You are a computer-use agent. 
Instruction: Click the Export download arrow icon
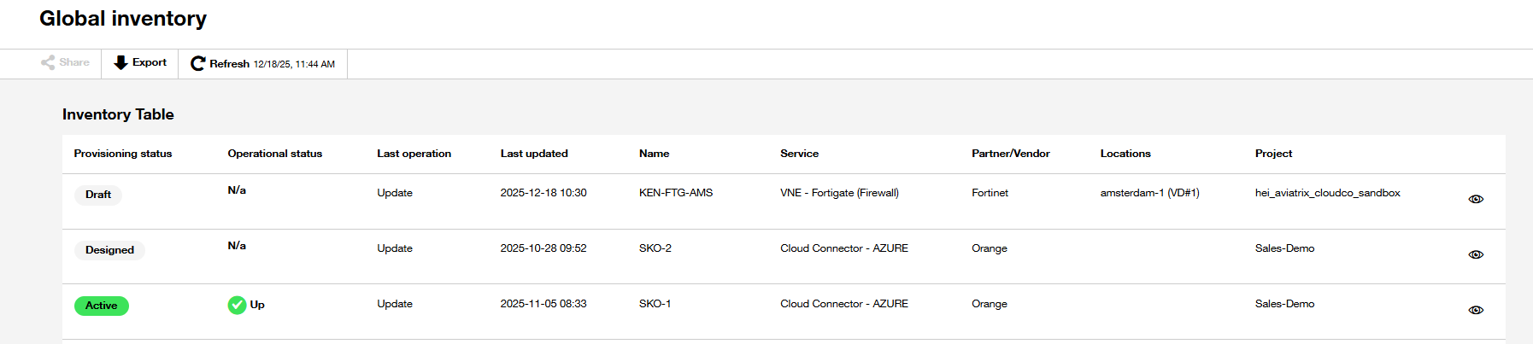click(120, 62)
